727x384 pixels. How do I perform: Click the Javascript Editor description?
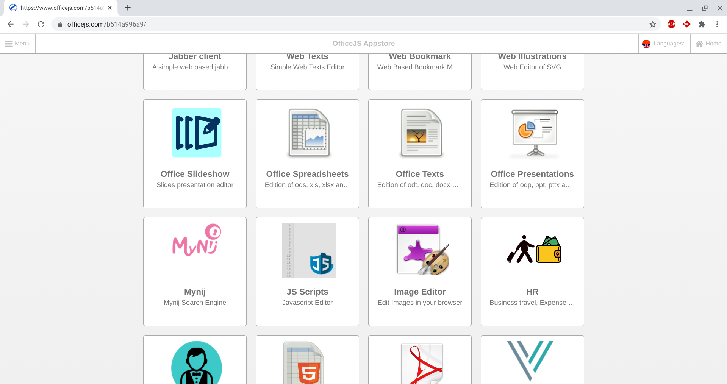(x=307, y=303)
